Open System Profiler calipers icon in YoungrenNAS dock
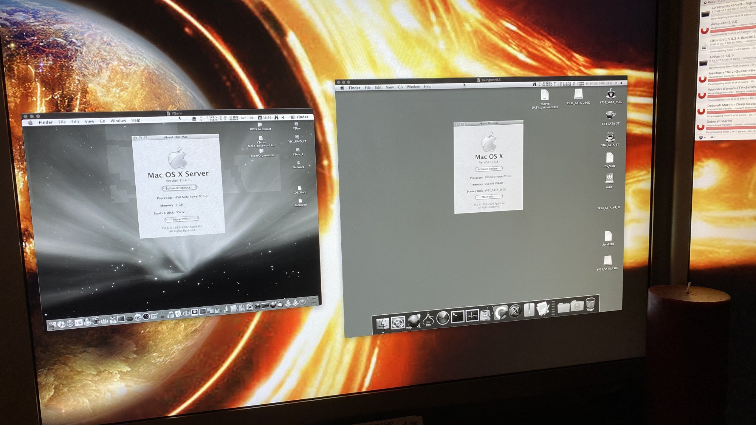Viewport: 756px width, 425px height. (428, 319)
